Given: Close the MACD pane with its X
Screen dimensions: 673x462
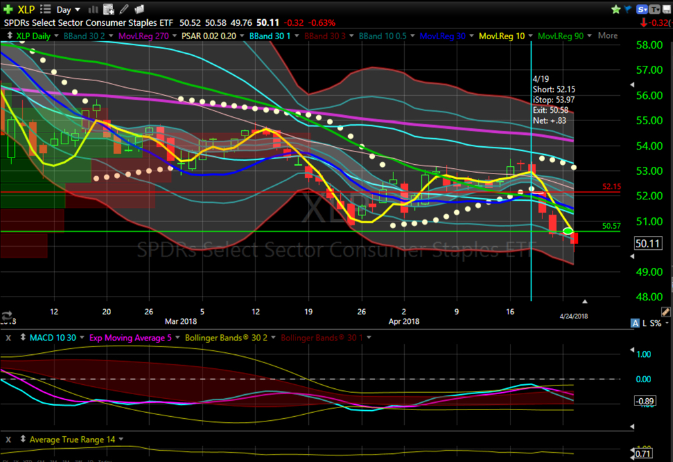Looking at the screenshot, I should point(8,338).
